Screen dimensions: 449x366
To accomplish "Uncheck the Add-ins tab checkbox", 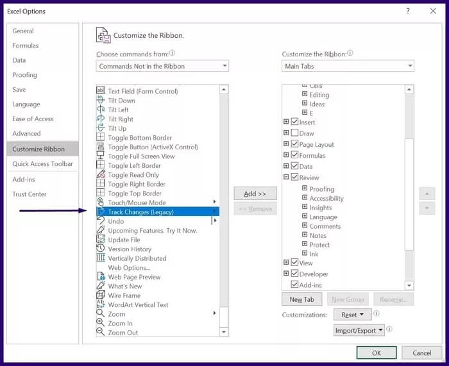I will point(294,285).
